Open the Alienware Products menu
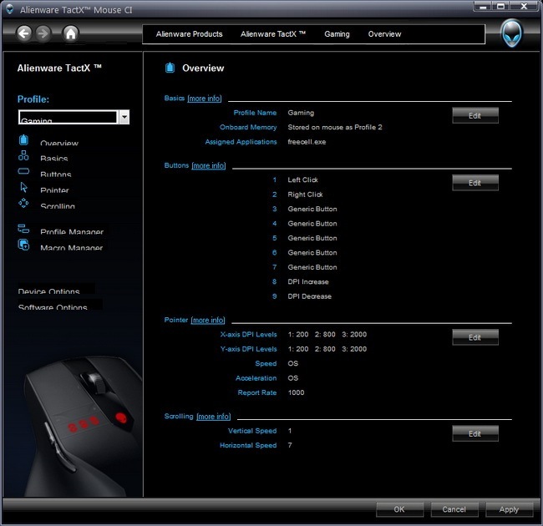This screenshot has width=543, height=526. [x=190, y=34]
